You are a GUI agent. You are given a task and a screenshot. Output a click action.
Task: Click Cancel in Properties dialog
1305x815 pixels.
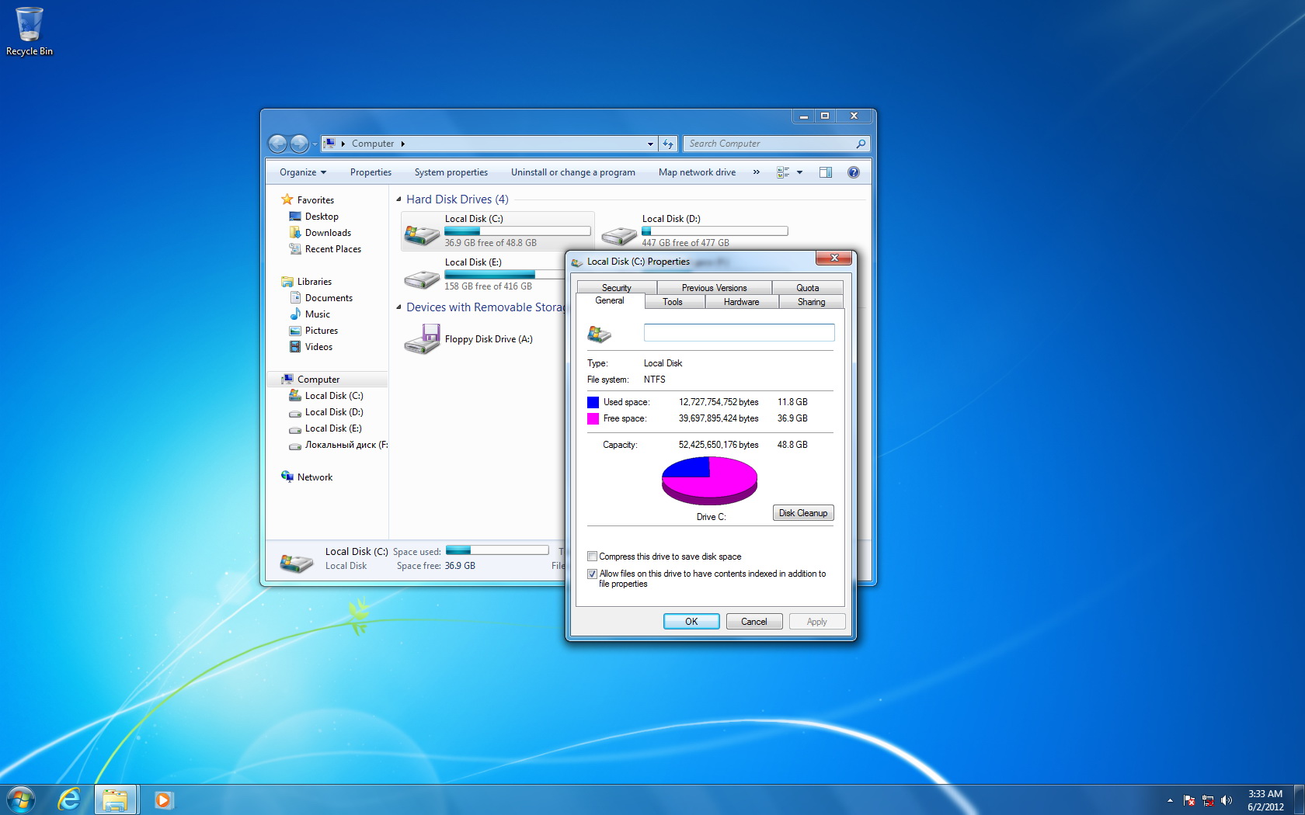coord(753,622)
